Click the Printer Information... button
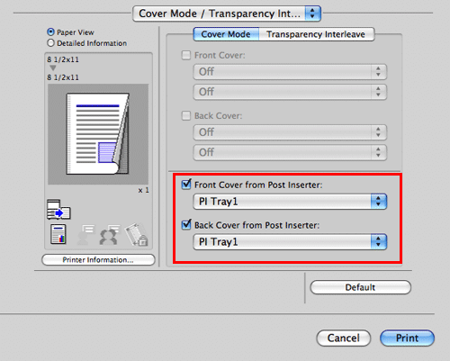 98,260
